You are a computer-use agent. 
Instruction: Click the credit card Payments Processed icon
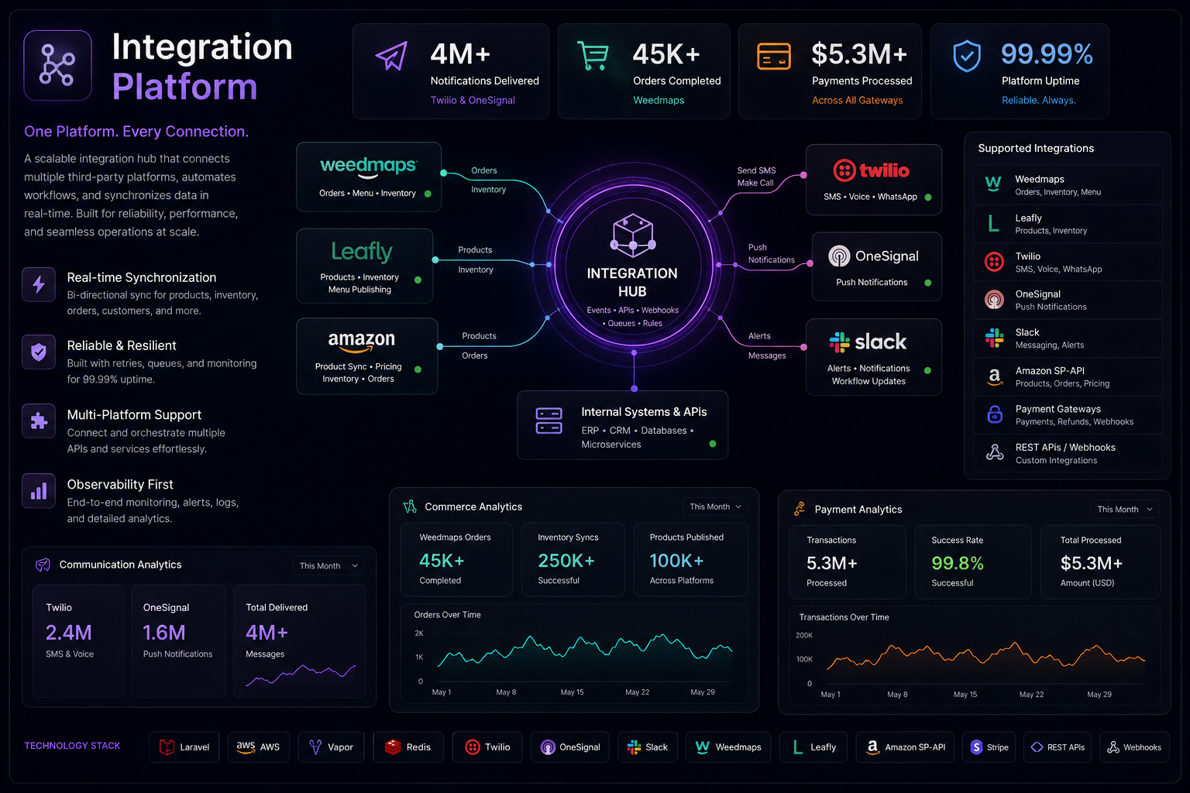[774, 57]
